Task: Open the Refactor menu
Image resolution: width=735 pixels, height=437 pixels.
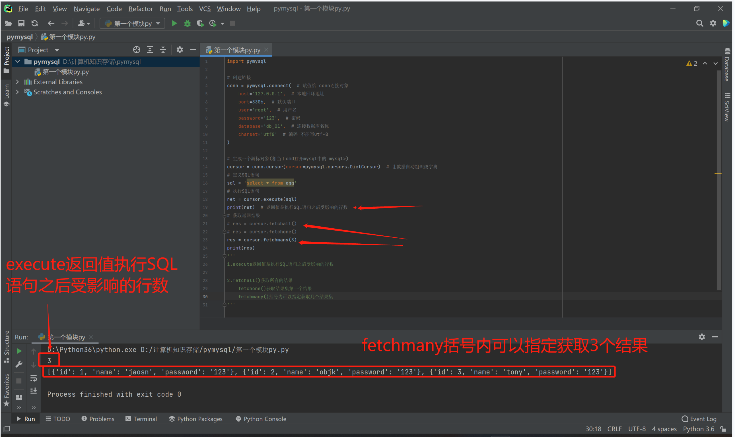Action: click(140, 9)
